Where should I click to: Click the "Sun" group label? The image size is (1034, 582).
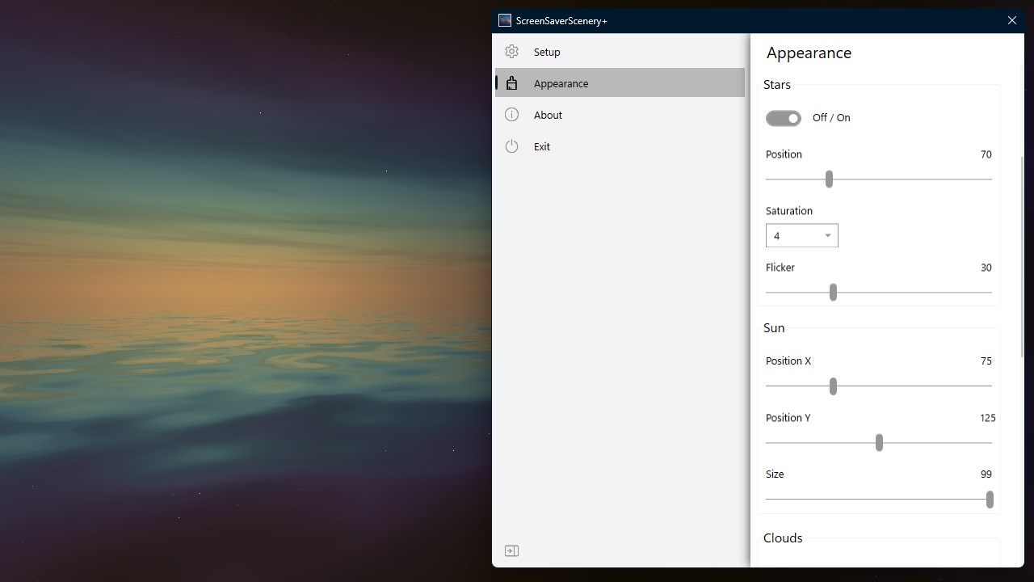774,328
